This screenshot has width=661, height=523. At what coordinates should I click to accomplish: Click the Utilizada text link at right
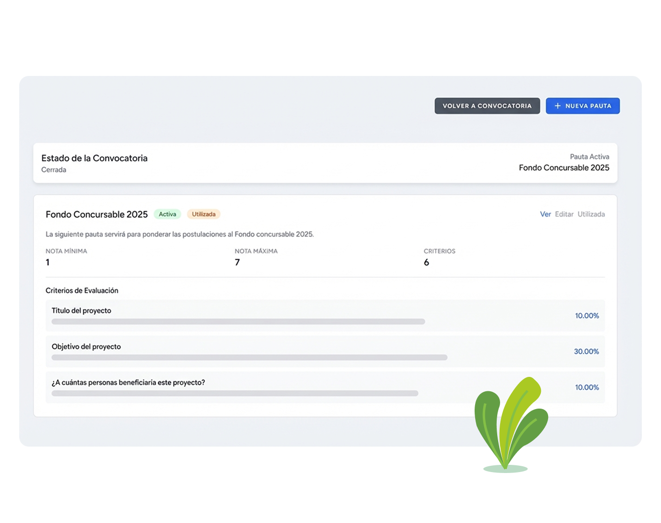(x=591, y=214)
